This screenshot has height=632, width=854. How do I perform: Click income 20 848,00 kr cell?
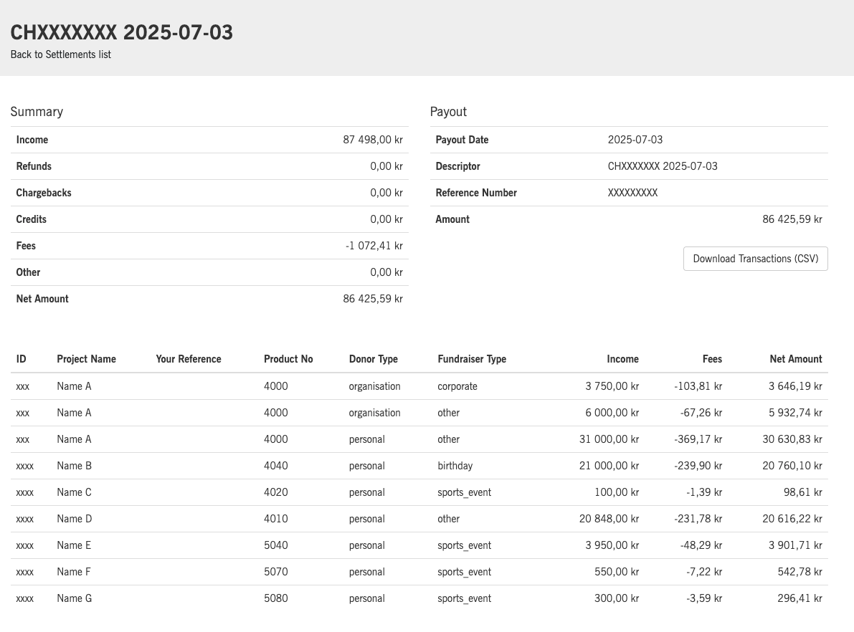pyautogui.click(x=609, y=519)
